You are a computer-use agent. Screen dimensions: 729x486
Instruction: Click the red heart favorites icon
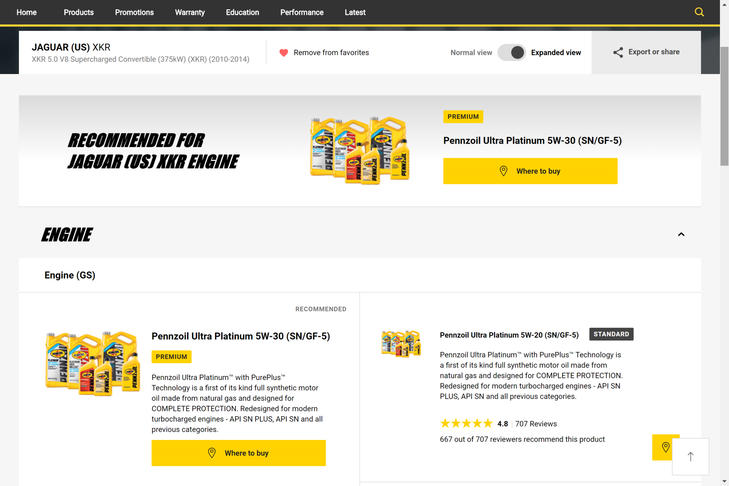[x=284, y=53]
